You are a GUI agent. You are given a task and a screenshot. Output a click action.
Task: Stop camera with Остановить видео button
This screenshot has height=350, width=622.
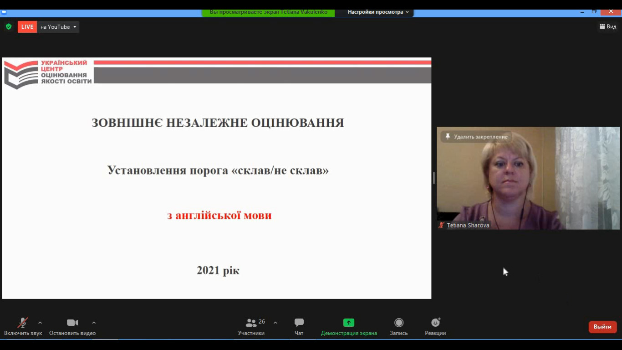coord(72,327)
